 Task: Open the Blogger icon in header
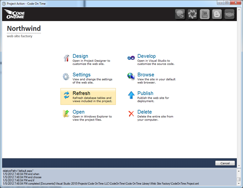(x=217, y=14)
